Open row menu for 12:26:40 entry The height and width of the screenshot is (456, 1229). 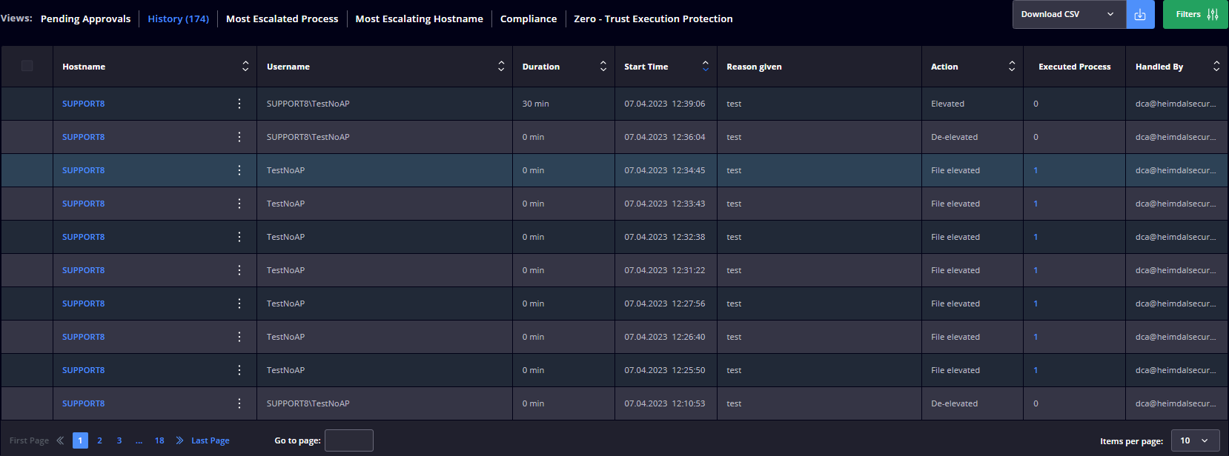[239, 337]
